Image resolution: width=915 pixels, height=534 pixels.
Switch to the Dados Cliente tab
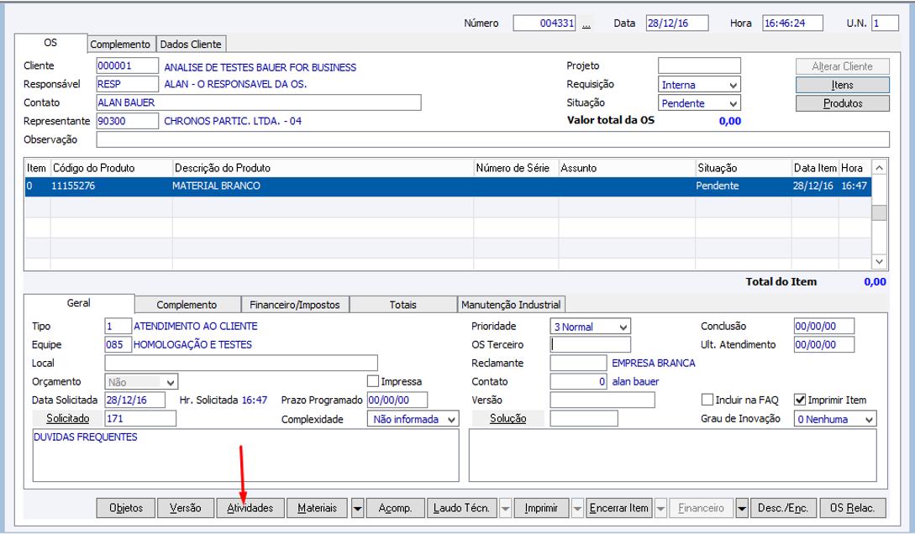[x=191, y=44]
